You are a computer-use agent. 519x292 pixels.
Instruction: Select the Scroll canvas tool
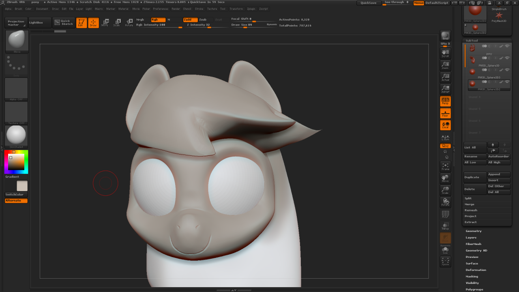(x=445, y=54)
